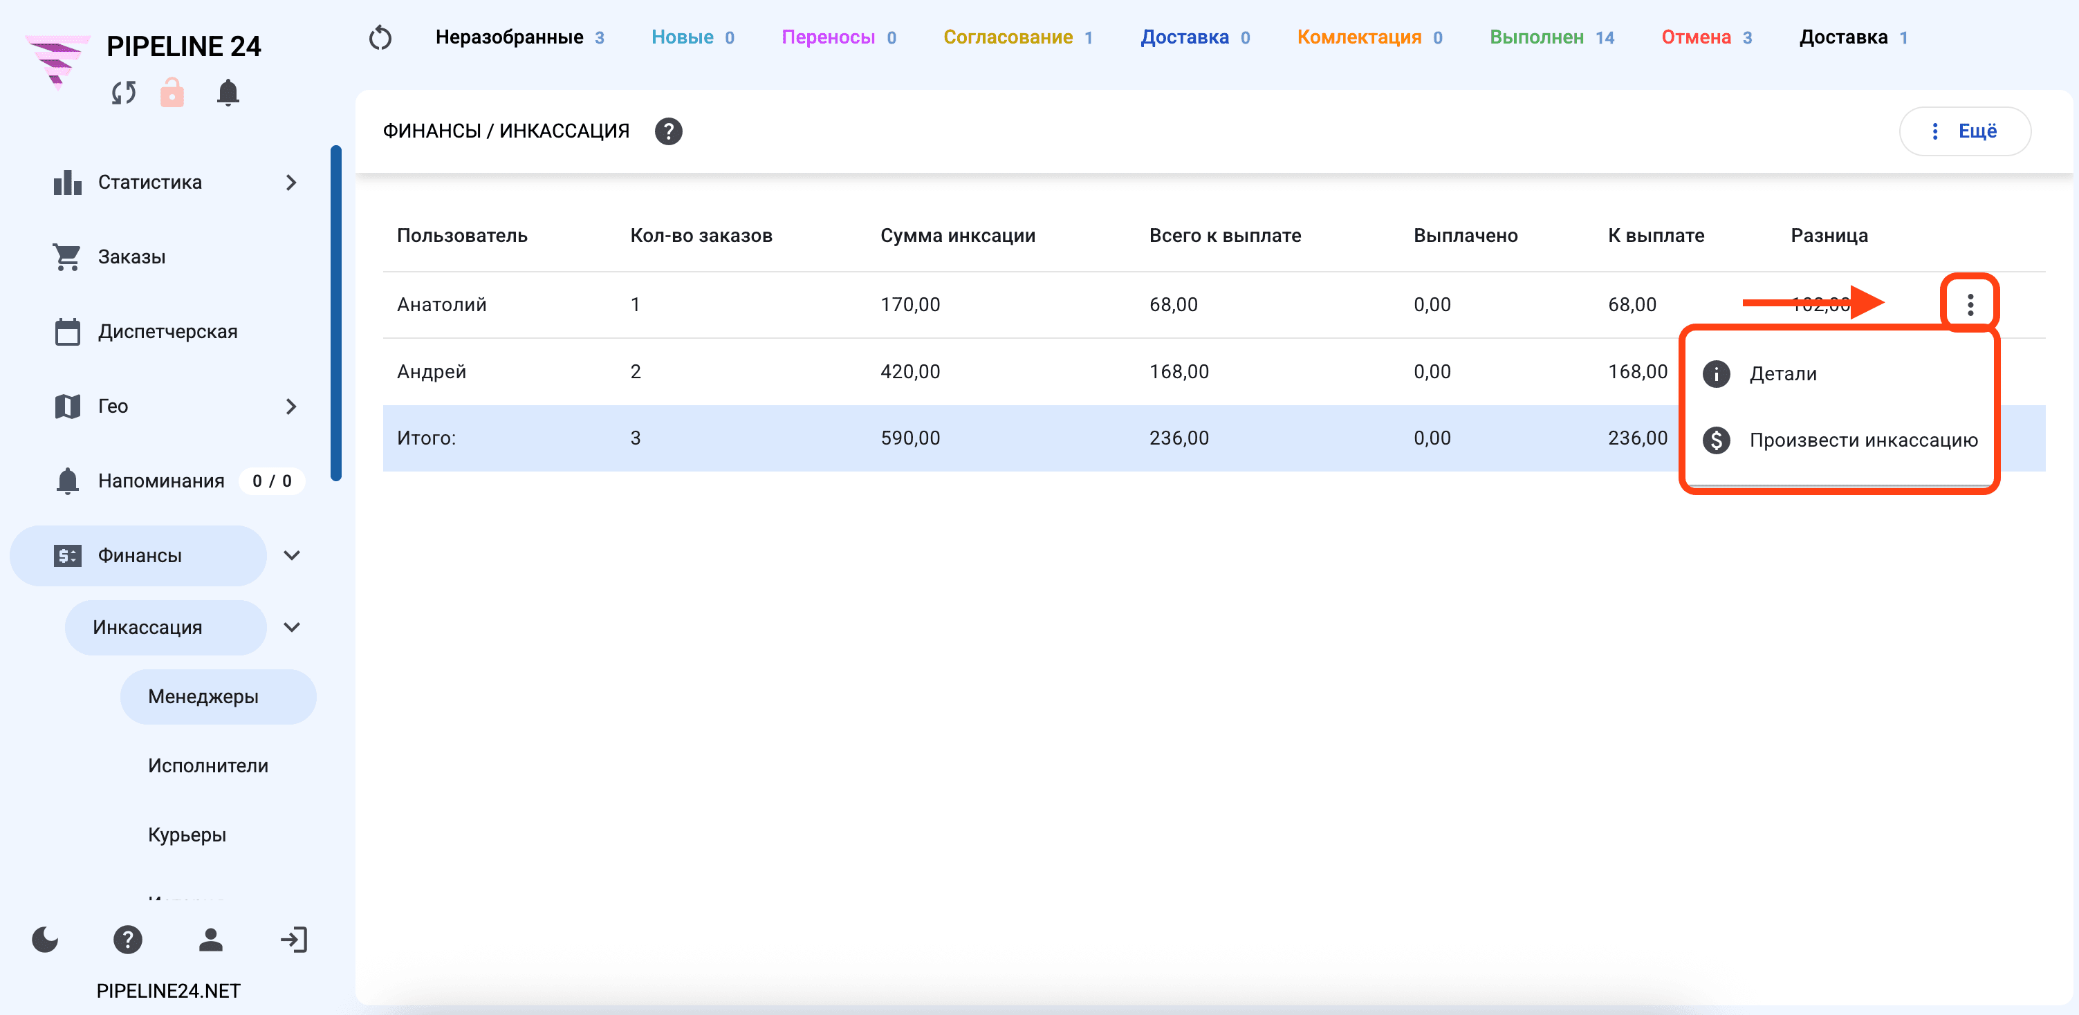This screenshot has width=2079, height=1015.
Task: Select Финансы in the sidebar
Action: click(139, 555)
